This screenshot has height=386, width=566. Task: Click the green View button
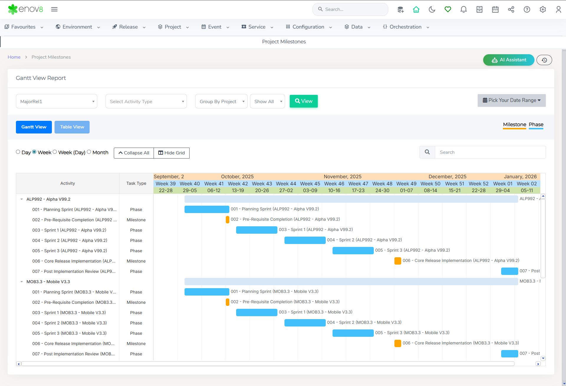tap(304, 101)
